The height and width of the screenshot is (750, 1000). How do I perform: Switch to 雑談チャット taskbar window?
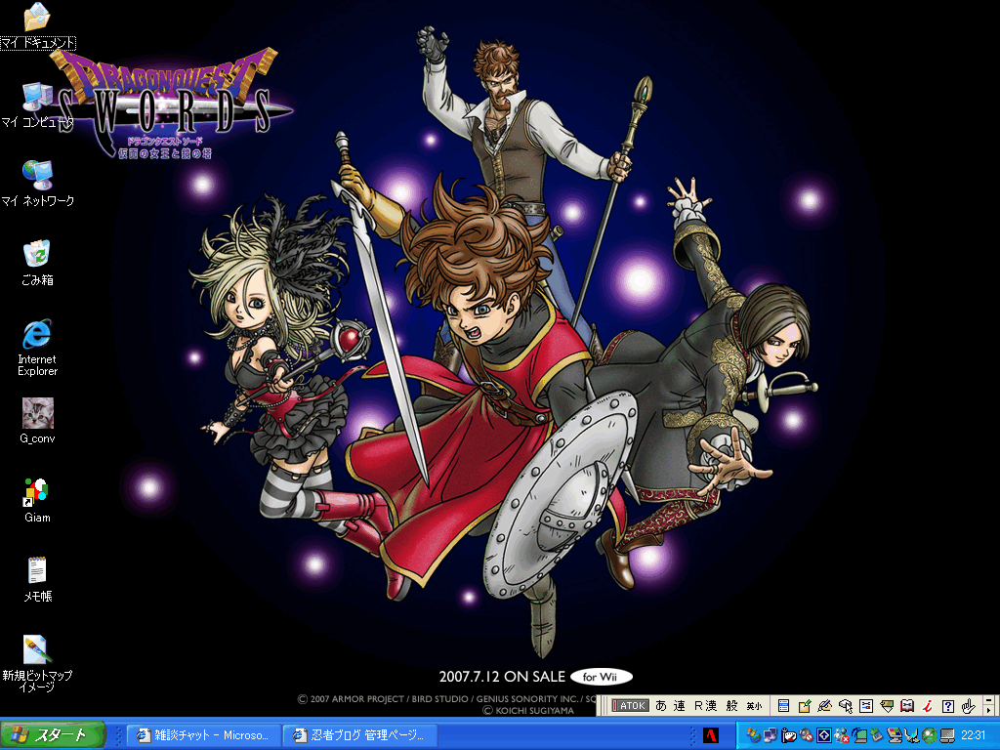[x=203, y=735]
